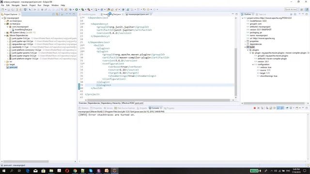Click the Eclipse icon in the taskbar
Viewport: 310px width, 174px height.
pos(114,171)
